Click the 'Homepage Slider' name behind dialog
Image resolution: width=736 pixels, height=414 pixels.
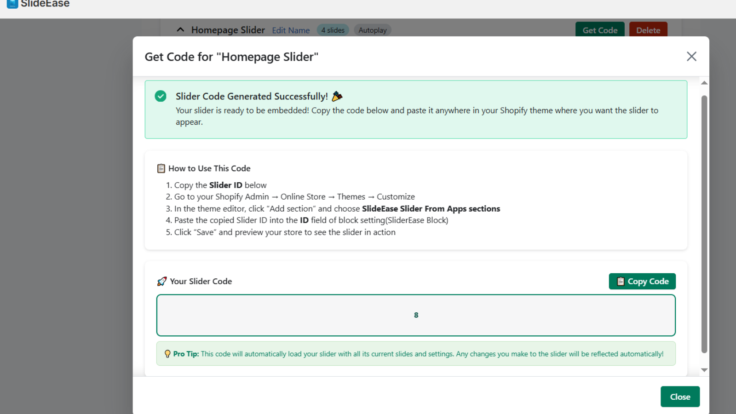[228, 30]
